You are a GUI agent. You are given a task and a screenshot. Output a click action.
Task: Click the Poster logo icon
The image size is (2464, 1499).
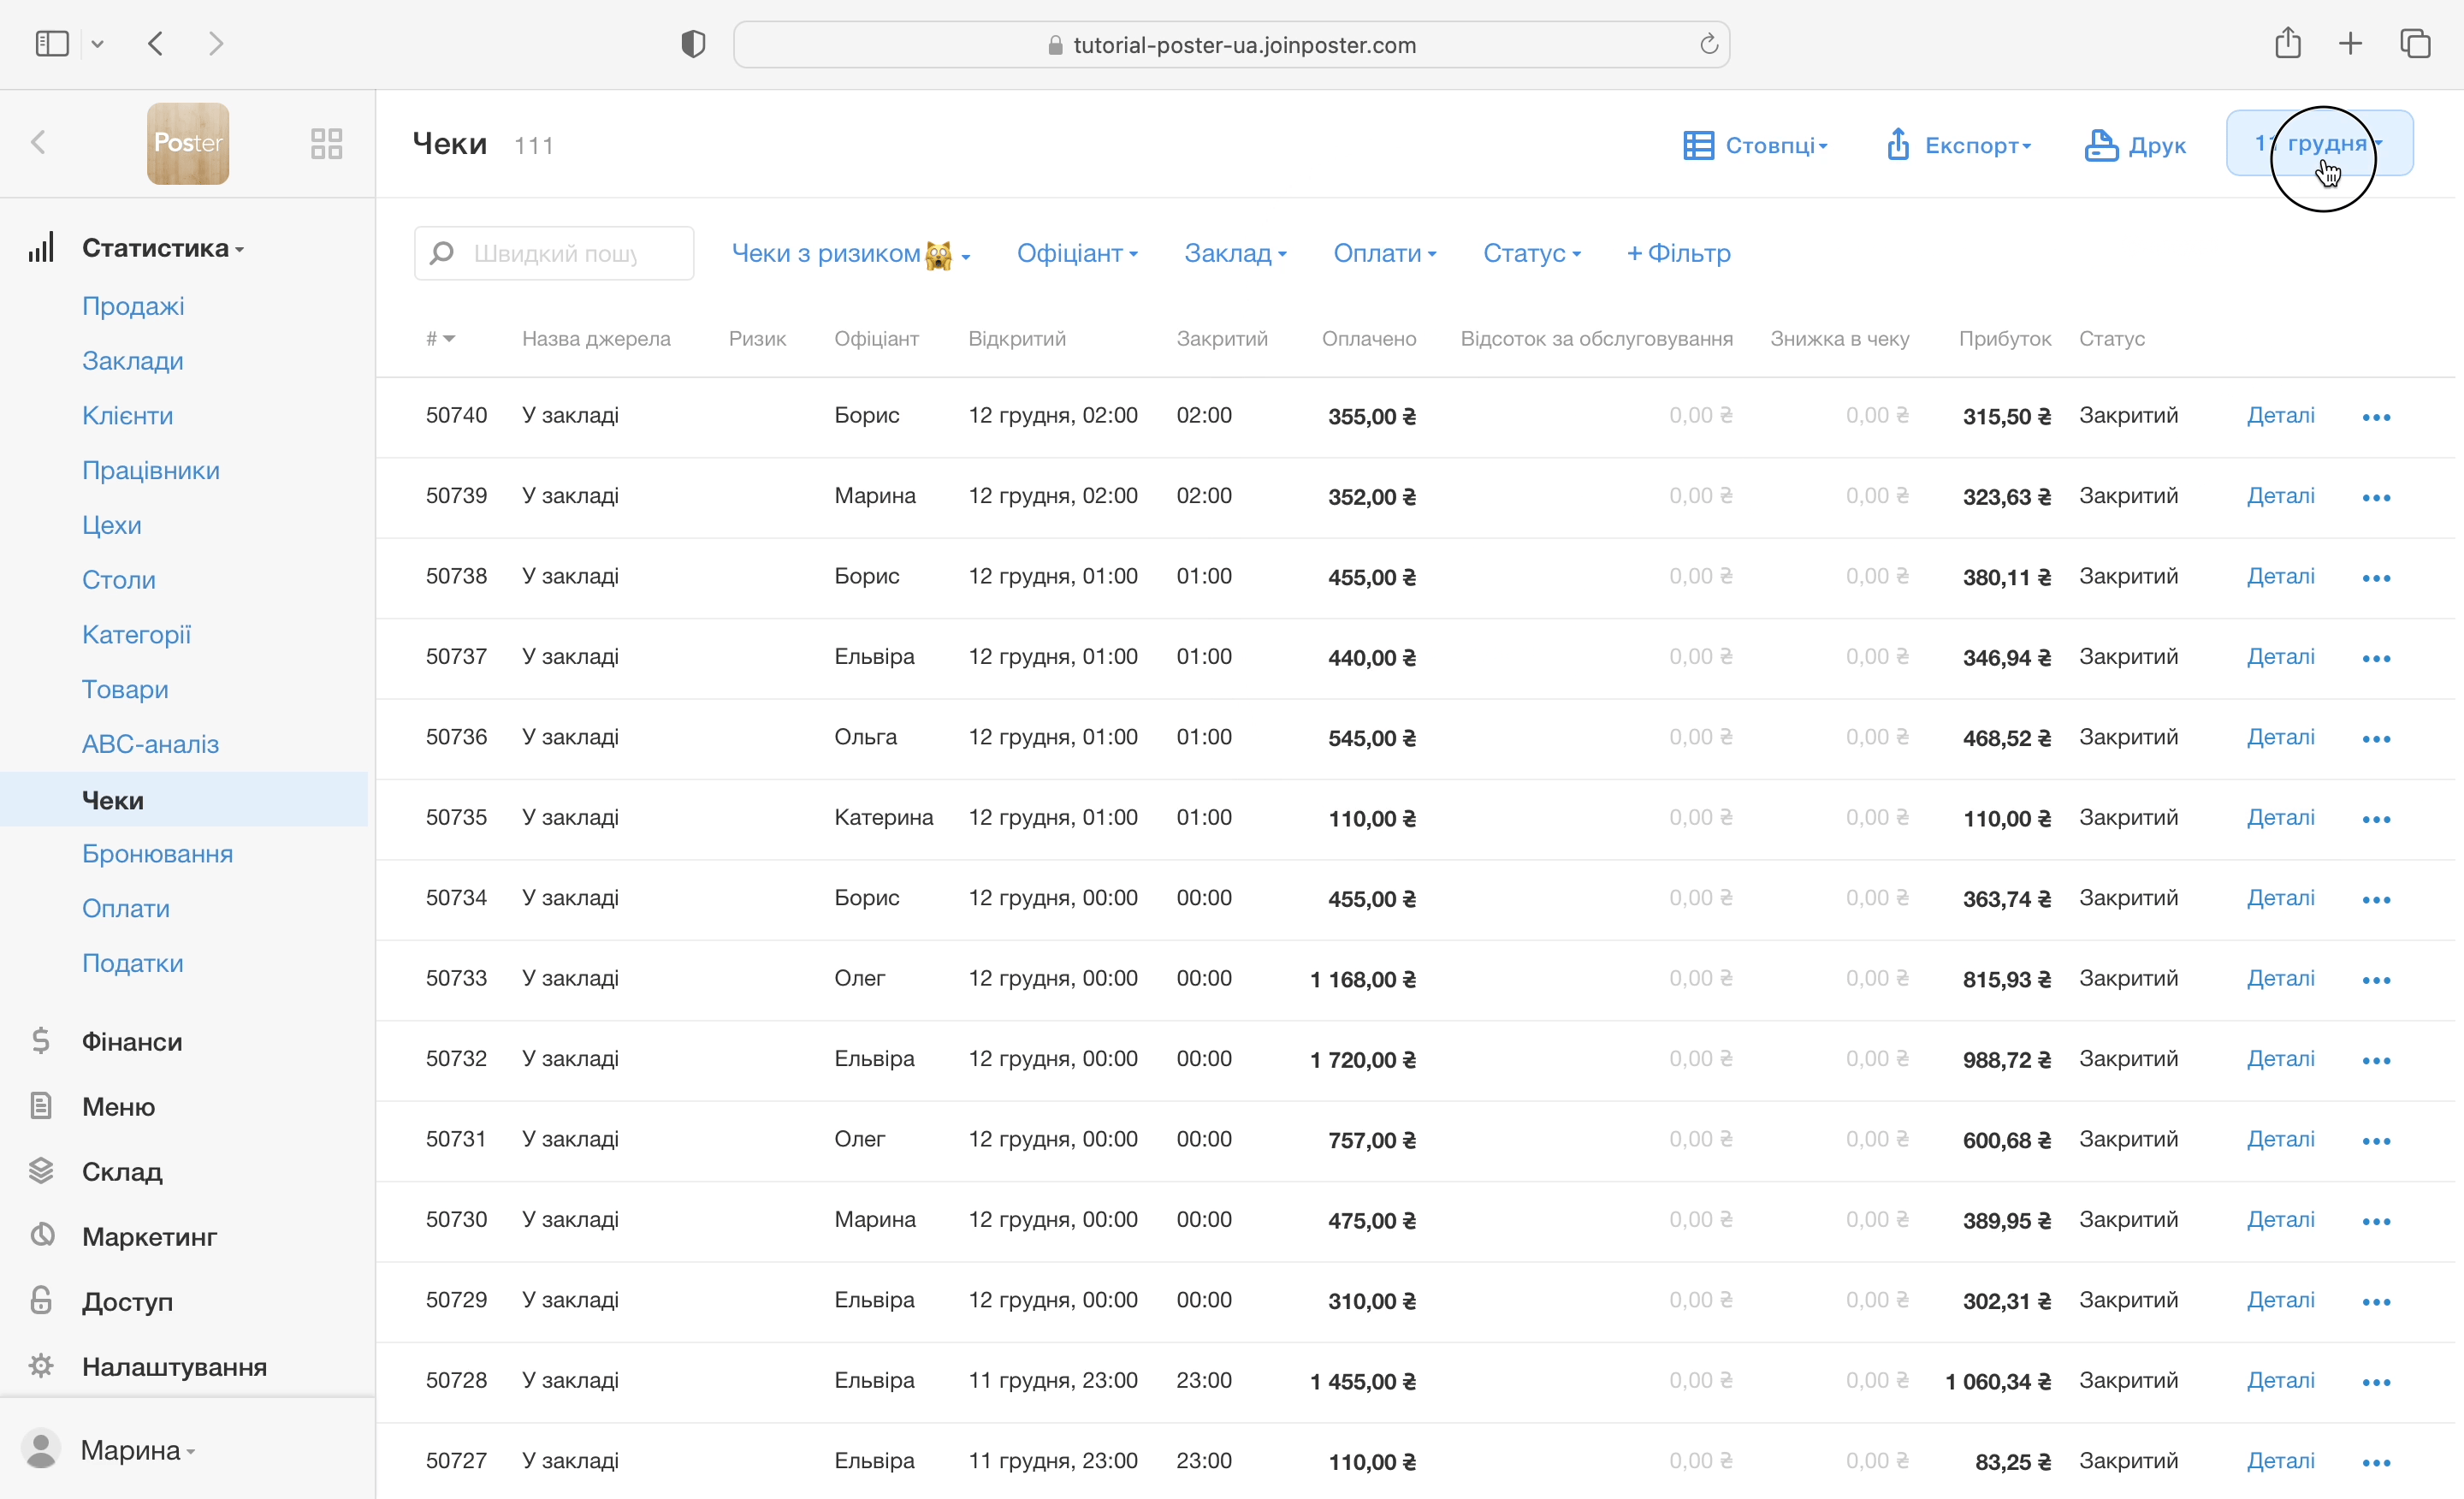(188, 143)
